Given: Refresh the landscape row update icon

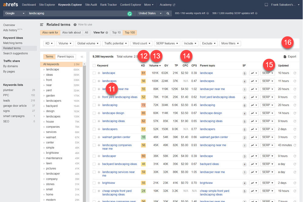Looking at the screenshot, I should coord(295,73).
